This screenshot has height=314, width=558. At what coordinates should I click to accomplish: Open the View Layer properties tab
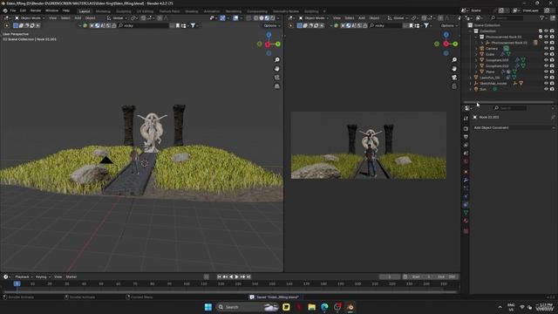[x=466, y=146]
